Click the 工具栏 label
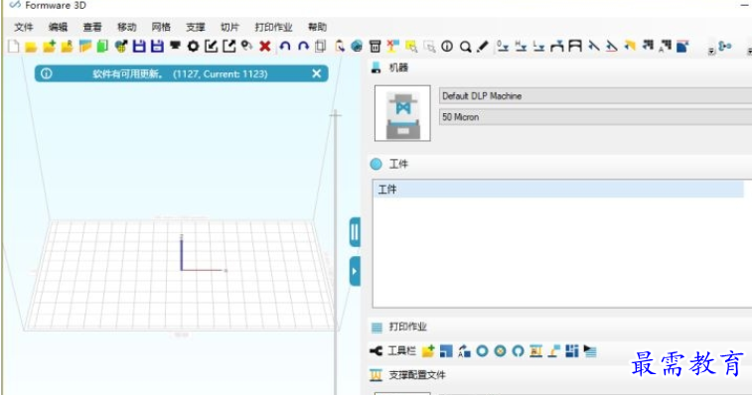Image resolution: width=752 pixels, height=395 pixels. point(401,351)
